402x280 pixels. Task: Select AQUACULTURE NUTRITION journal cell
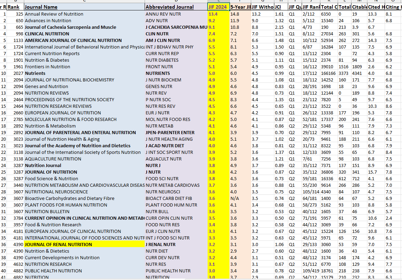pos(84,159)
